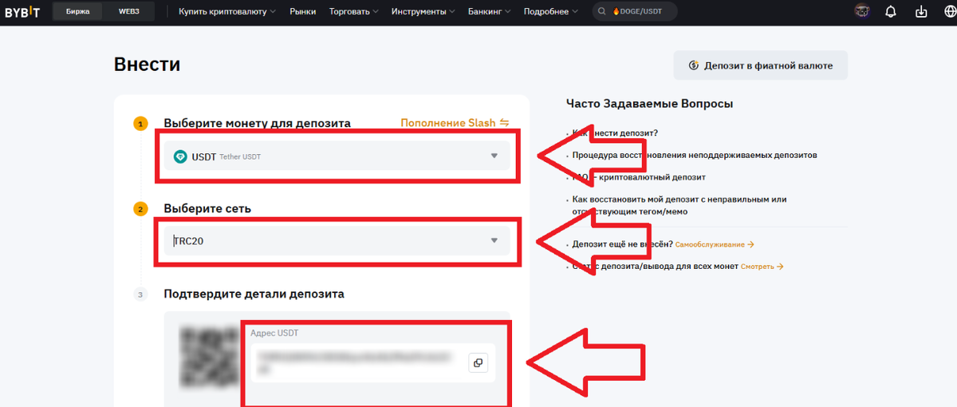Image resolution: width=957 pixels, height=407 pixels.
Task: Click the Самообслуживание link
Action: click(x=715, y=244)
